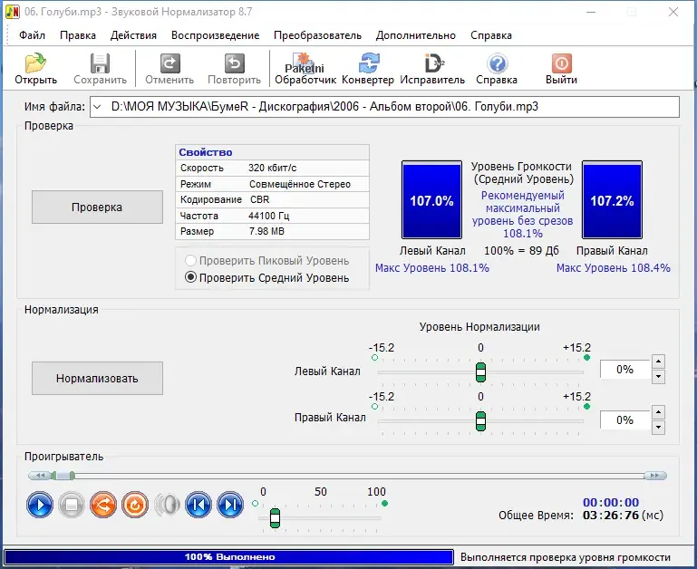Open the Справка menu in menu bar
Screen dimensions: 697x569
tap(491, 35)
